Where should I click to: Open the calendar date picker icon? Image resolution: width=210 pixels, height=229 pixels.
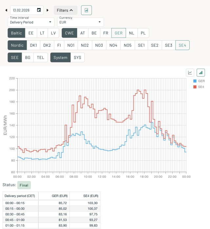pos(39,10)
